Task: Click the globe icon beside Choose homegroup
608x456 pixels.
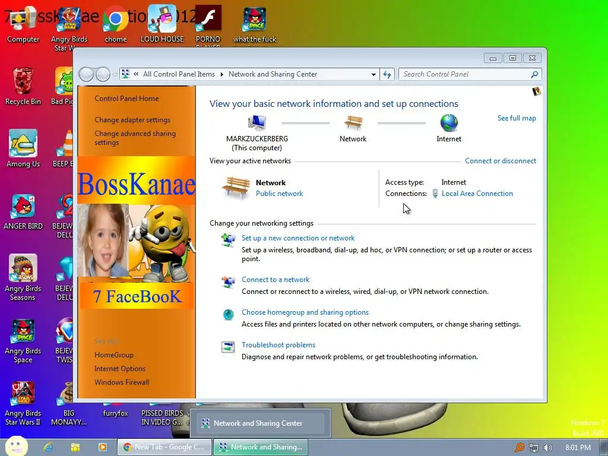Action: [229, 315]
